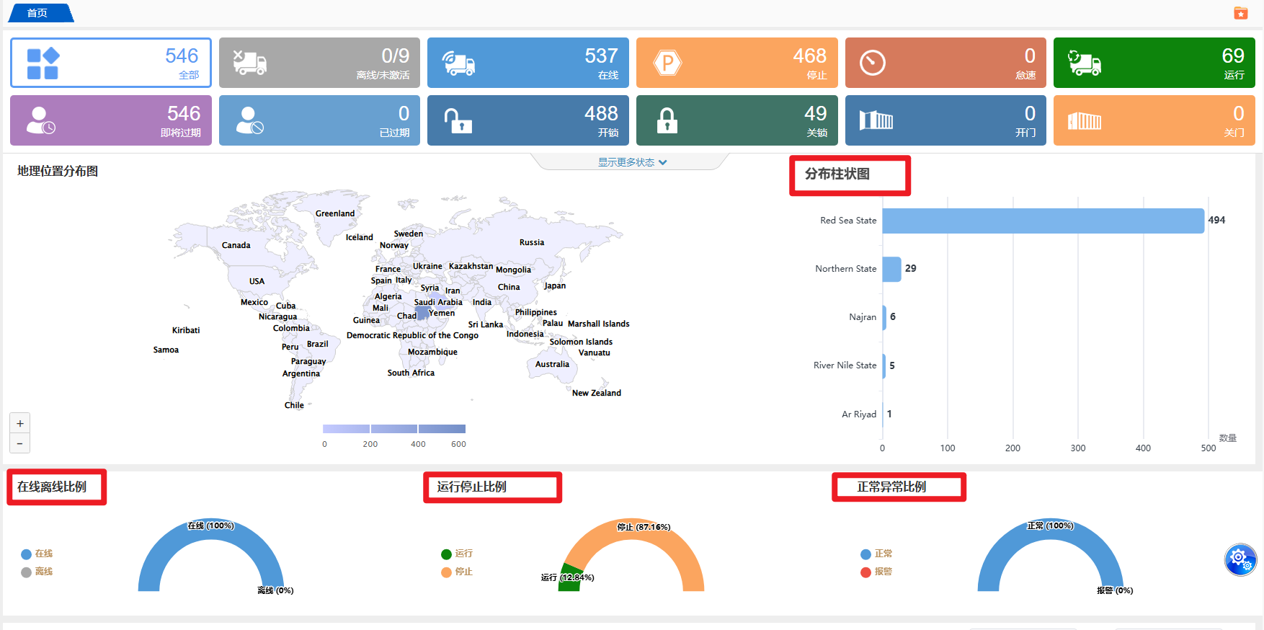
Task: Click the closed padlock icon on 关锁 card
Action: click(667, 121)
